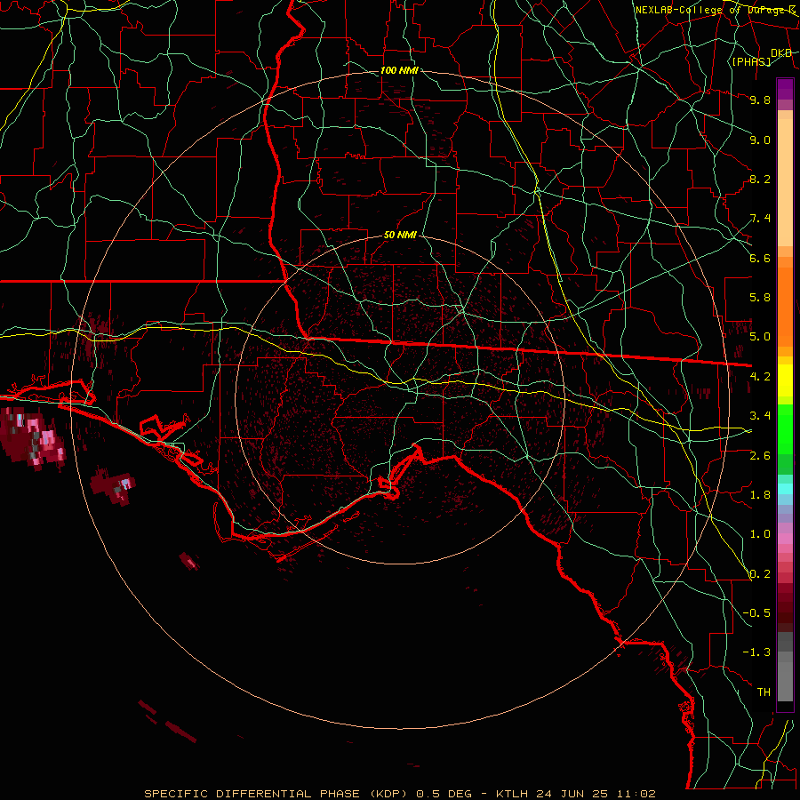Click the 5.8 value on the color scale
This screenshot has height=800, width=800.
tap(760, 298)
